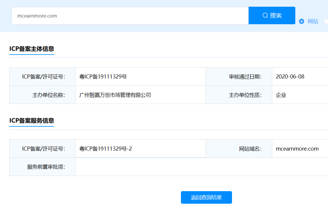Click the 主办单位名称 label
This screenshot has width=328, height=211.
pos(48,95)
